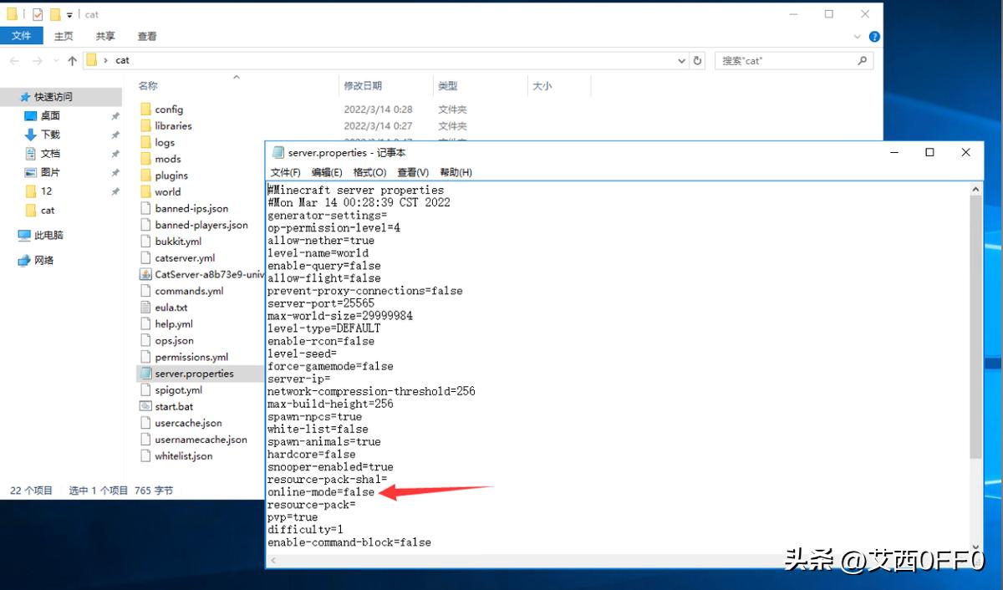Expand the address bar history dropdown
Image resolution: width=1003 pixels, height=590 pixels.
tap(682, 60)
